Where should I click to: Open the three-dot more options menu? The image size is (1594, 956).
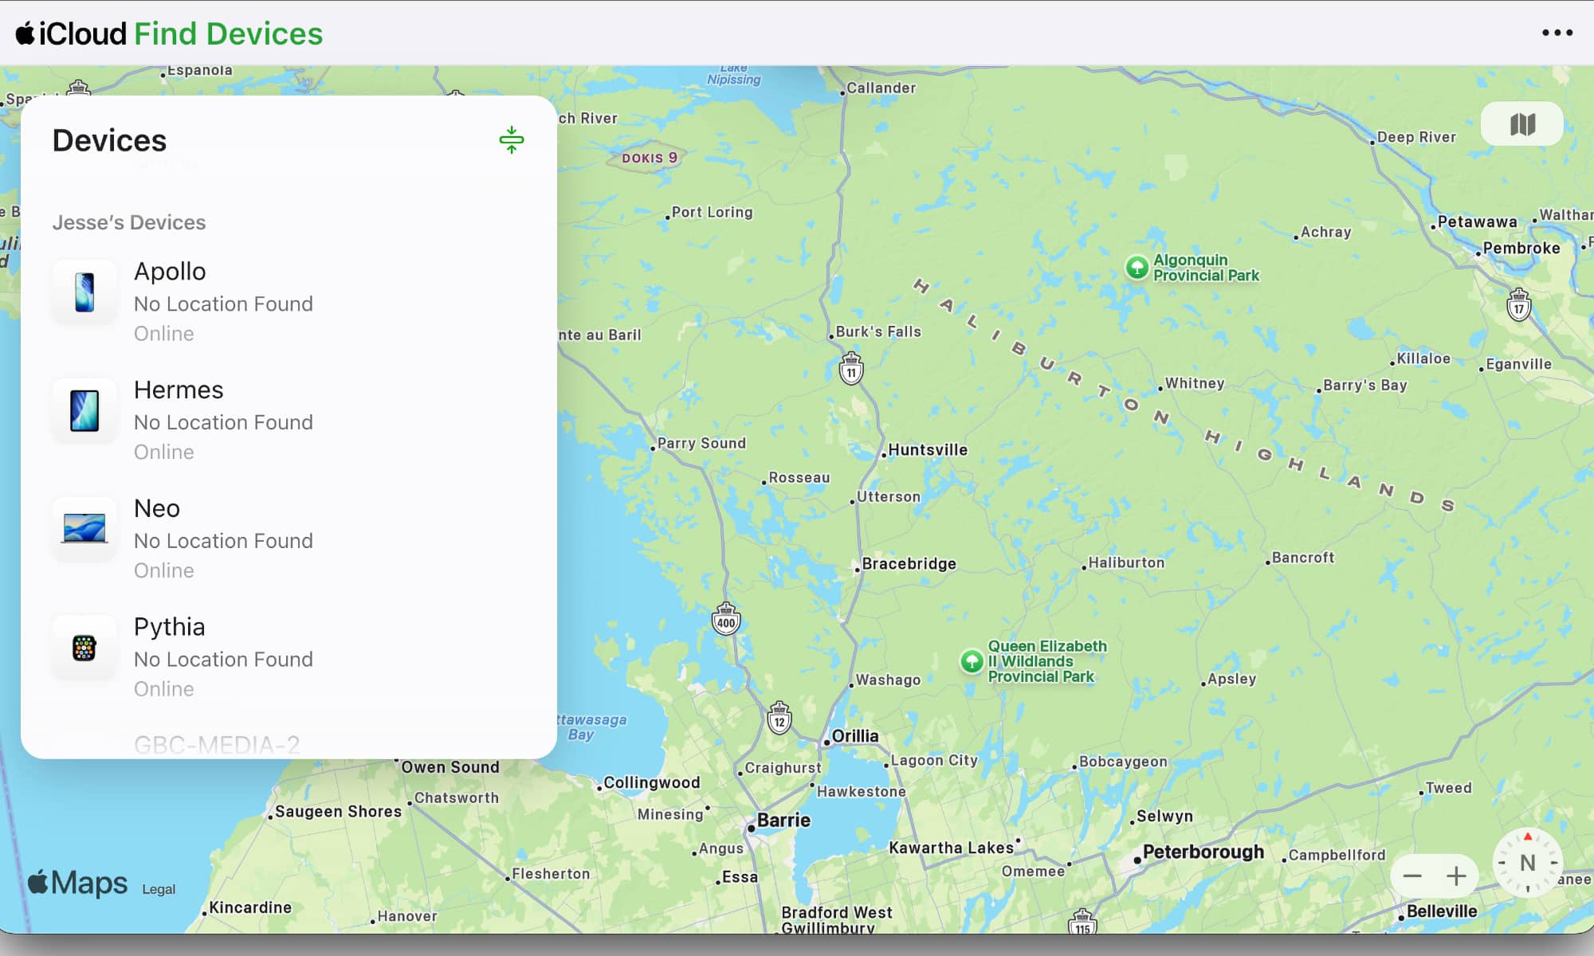pos(1557,33)
